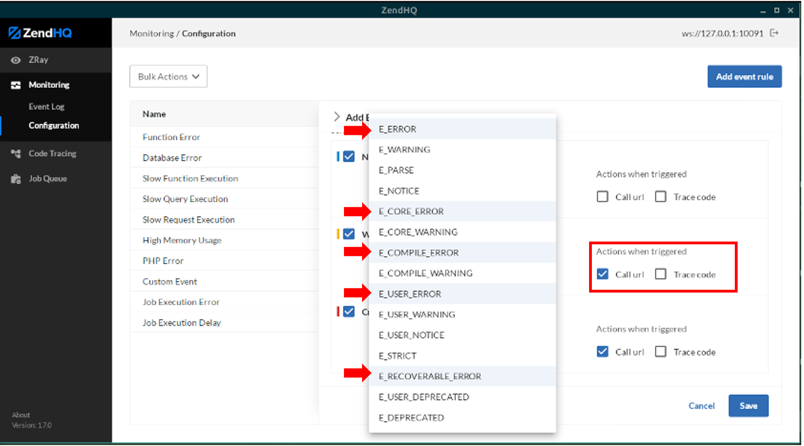Image resolution: width=804 pixels, height=446 pixels.
Task: Select Database Error rule row
Action: (x=224, y=158)
